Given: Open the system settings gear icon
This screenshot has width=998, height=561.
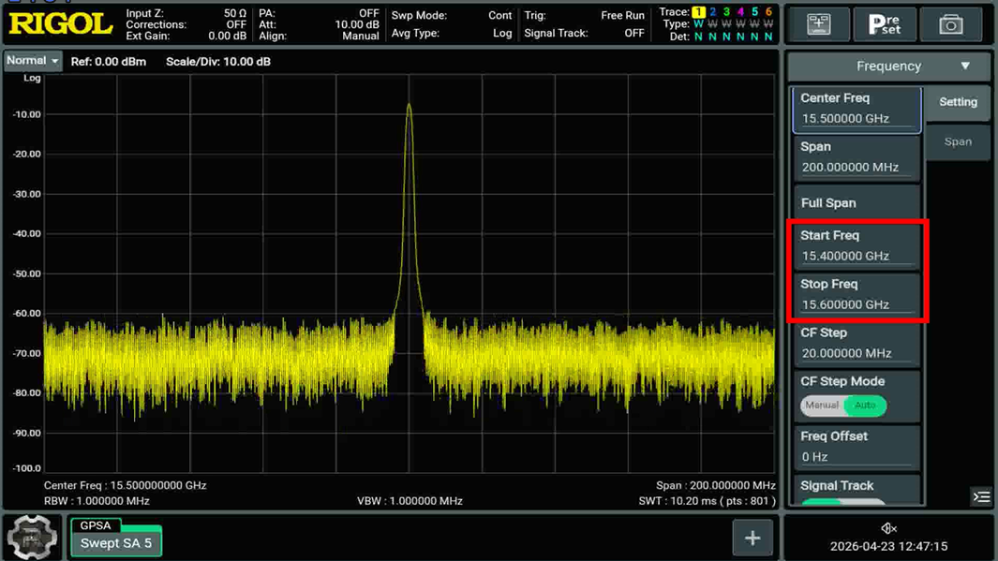Looking at the screenshot, I should 32,538.
